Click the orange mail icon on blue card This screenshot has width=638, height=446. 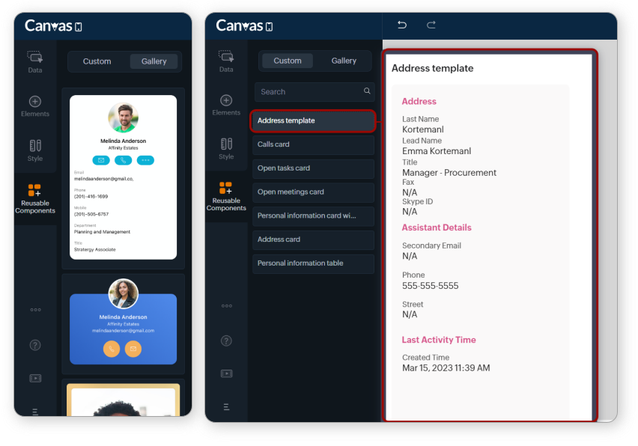[x=133, y=349]
